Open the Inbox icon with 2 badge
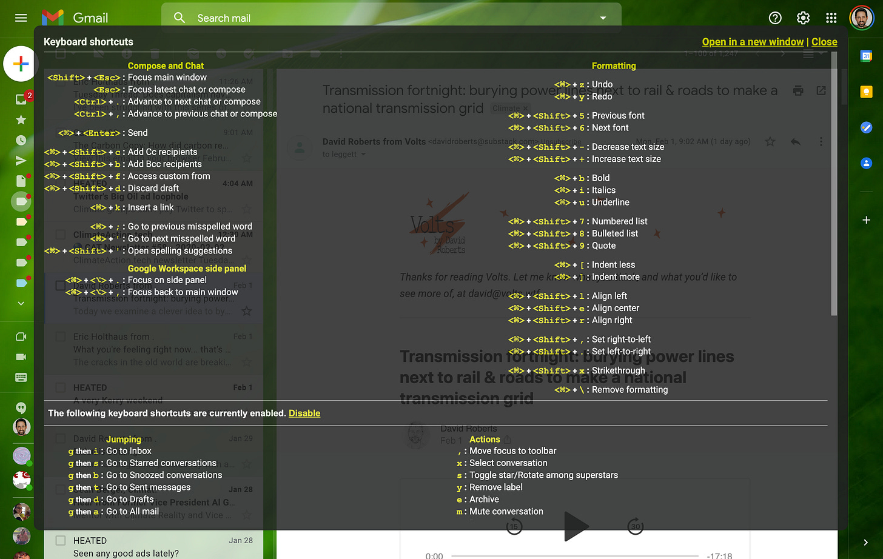883x559 pixels. [x=22, y=99]
